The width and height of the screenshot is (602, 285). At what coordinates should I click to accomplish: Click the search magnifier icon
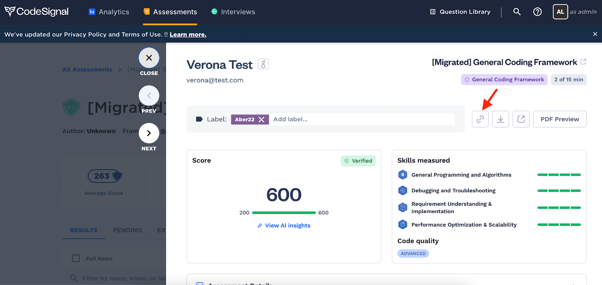[x=517, y=12]
